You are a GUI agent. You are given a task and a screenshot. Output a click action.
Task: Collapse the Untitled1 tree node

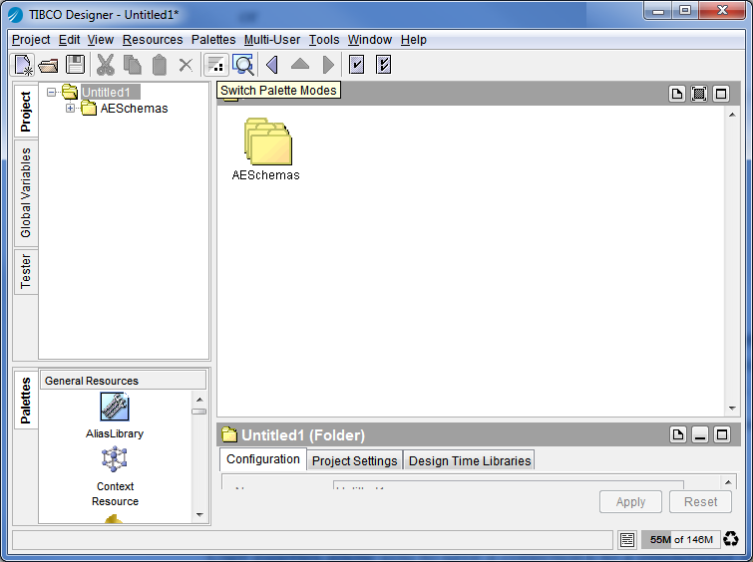click(52, 92)
